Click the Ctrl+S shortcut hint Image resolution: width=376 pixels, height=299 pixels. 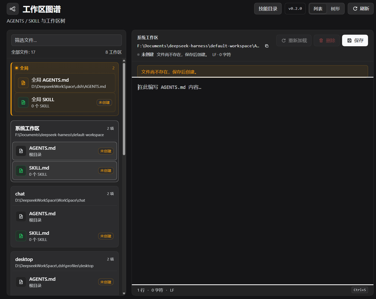(360, 290)
